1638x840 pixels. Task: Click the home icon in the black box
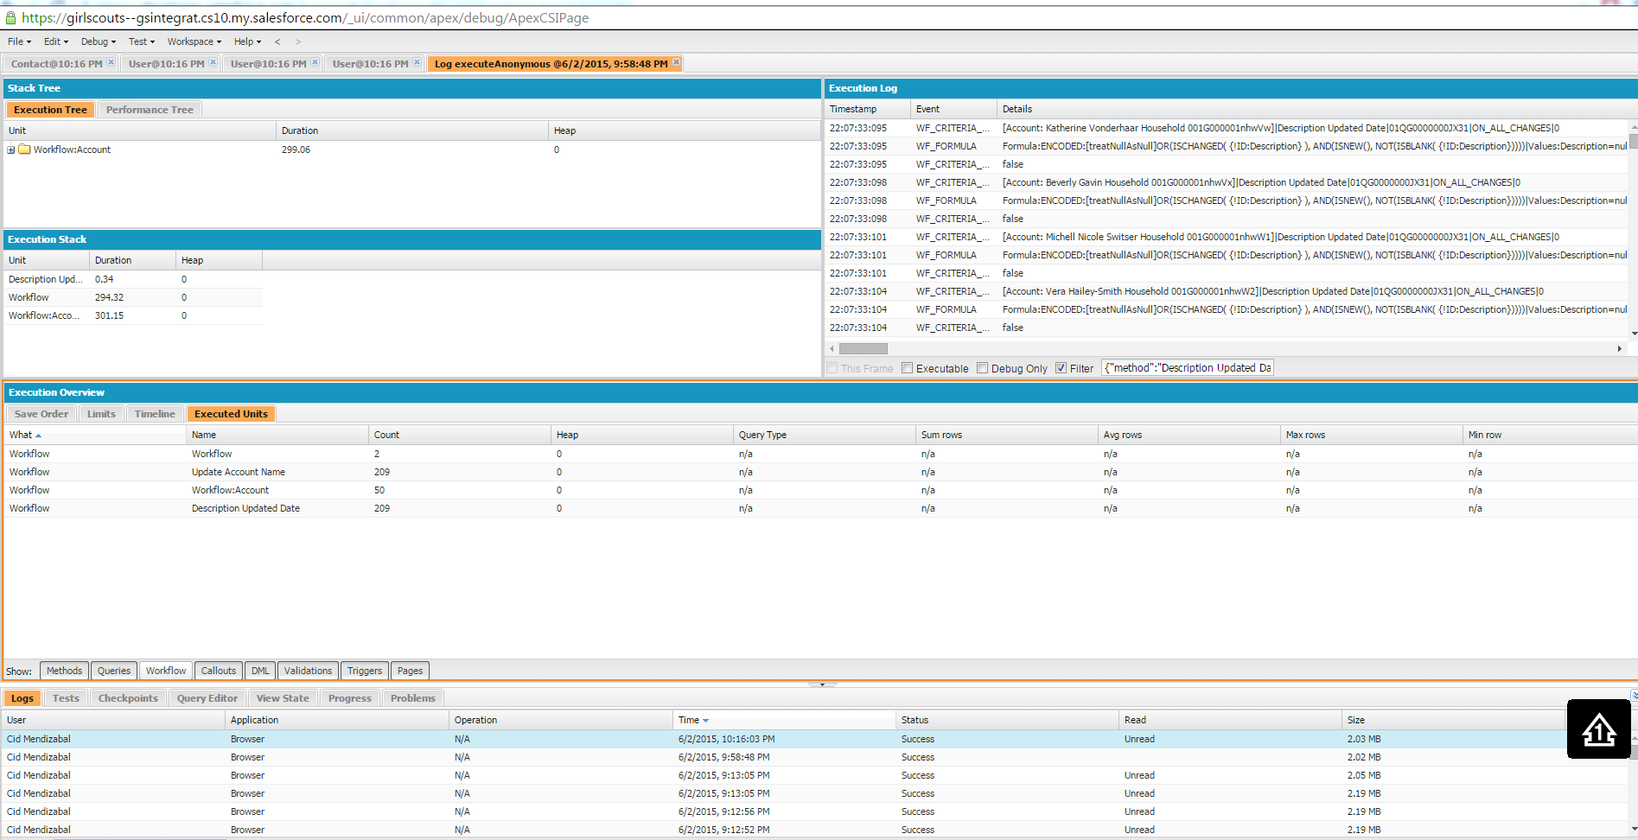(x=1598, y=729)
